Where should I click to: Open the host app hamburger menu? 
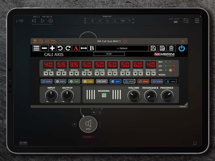[x=197, y=21]
